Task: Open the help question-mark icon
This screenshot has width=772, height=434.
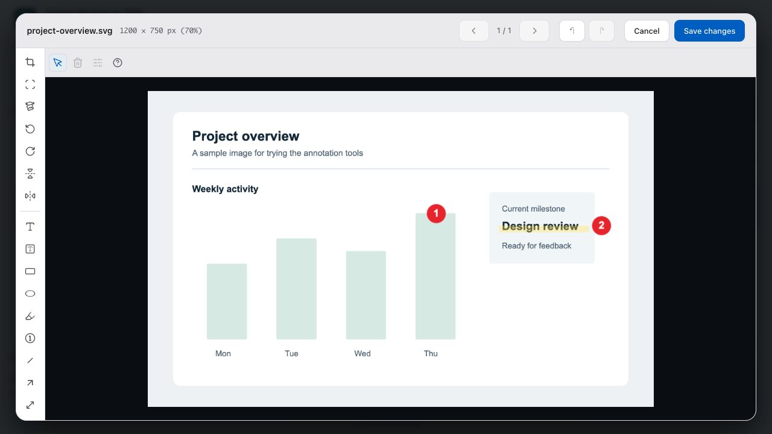Action: [118, 63]
